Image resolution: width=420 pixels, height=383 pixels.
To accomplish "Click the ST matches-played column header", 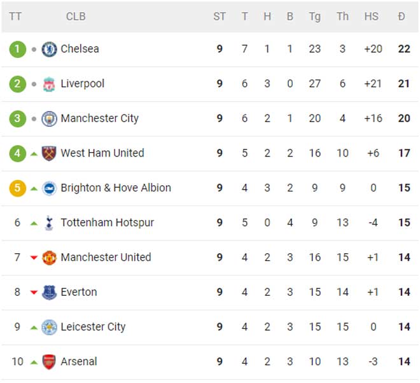I will [220, 17].
